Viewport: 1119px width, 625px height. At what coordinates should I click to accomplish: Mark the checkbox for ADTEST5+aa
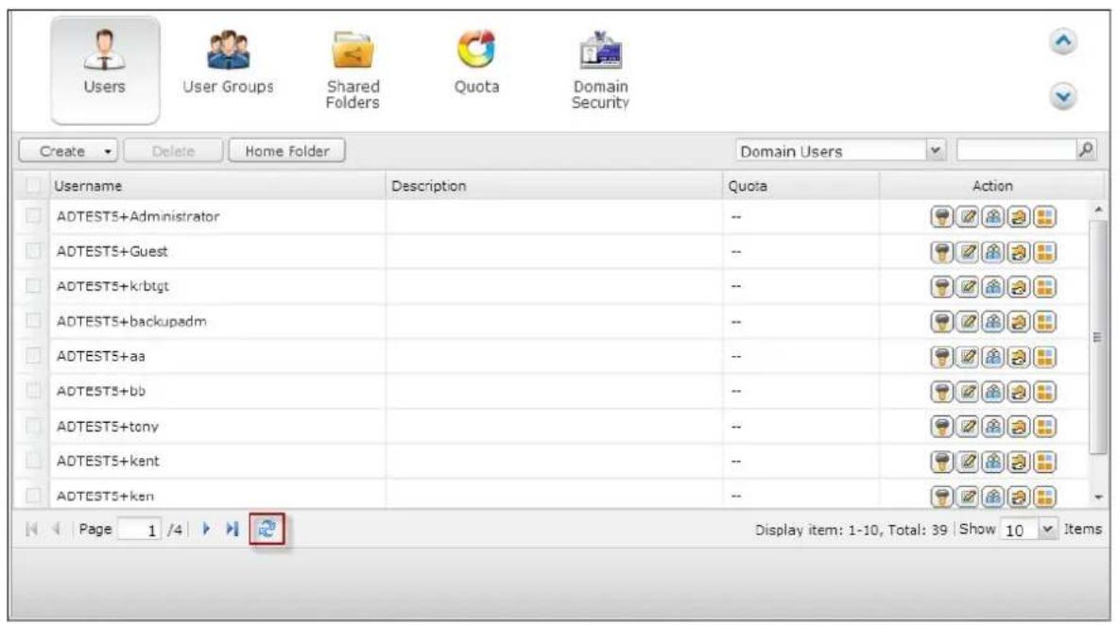point(33,356)
